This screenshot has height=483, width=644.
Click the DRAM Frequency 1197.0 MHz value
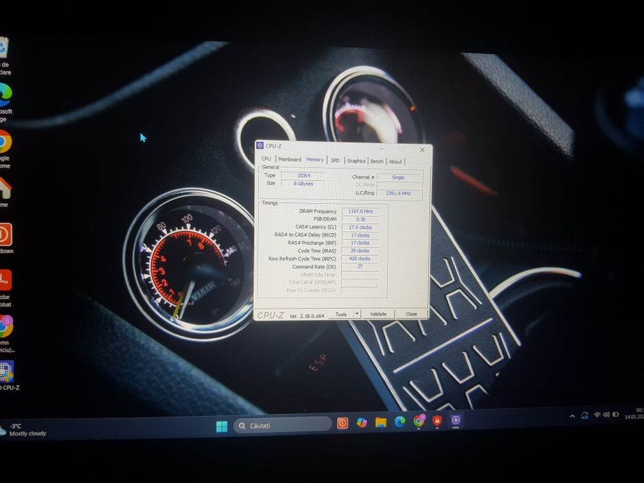[x=360, y=212]
